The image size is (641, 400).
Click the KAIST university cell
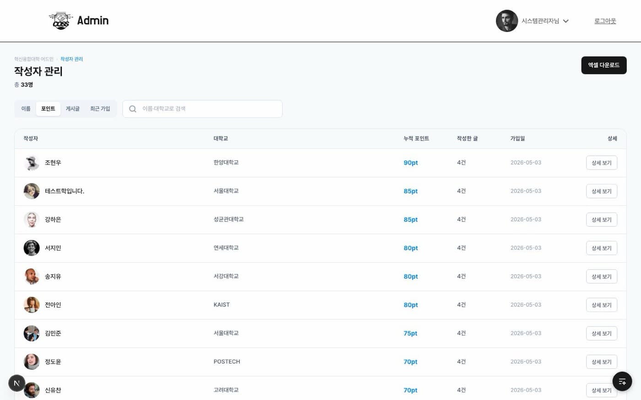pyautogui.click(x=222, y=304)
